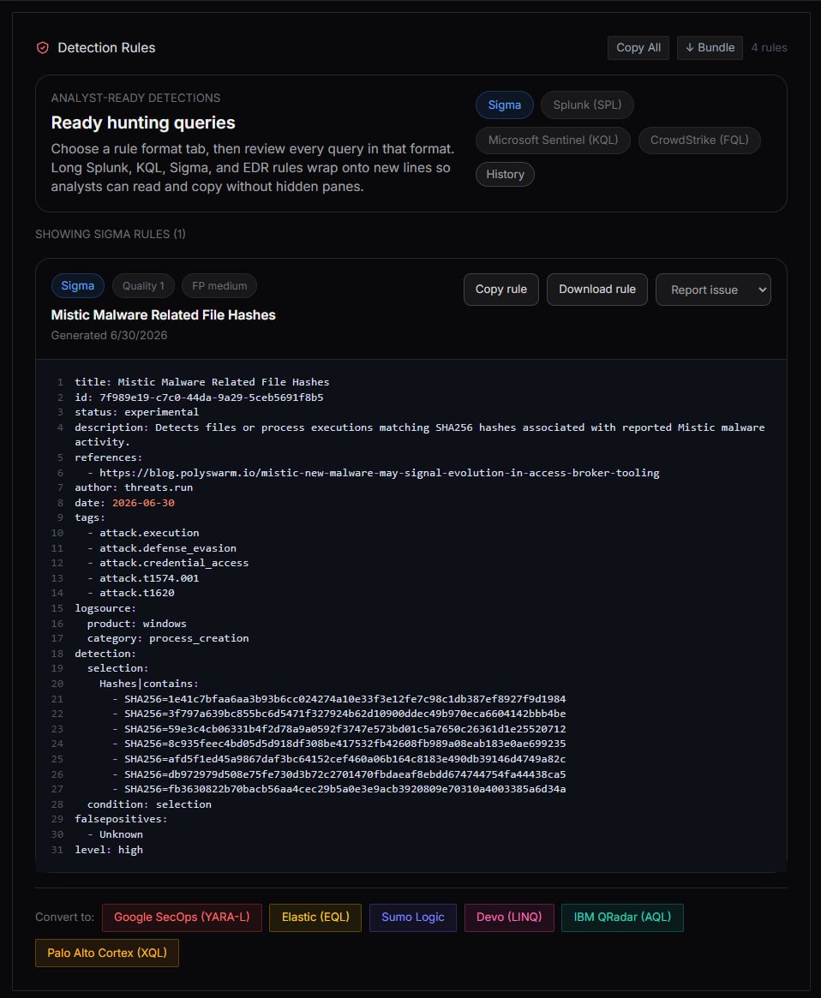Click the date value 2026-06-30
Viewport: 821px width, 998px height.
click(143, 503)
